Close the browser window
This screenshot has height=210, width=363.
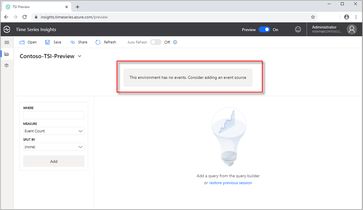pos(356,4)
